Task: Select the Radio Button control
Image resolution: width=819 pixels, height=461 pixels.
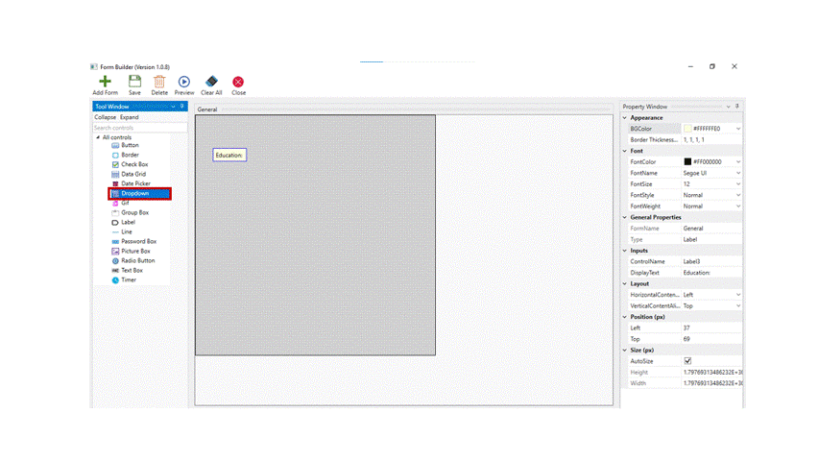Action: [x=137, y=261]
